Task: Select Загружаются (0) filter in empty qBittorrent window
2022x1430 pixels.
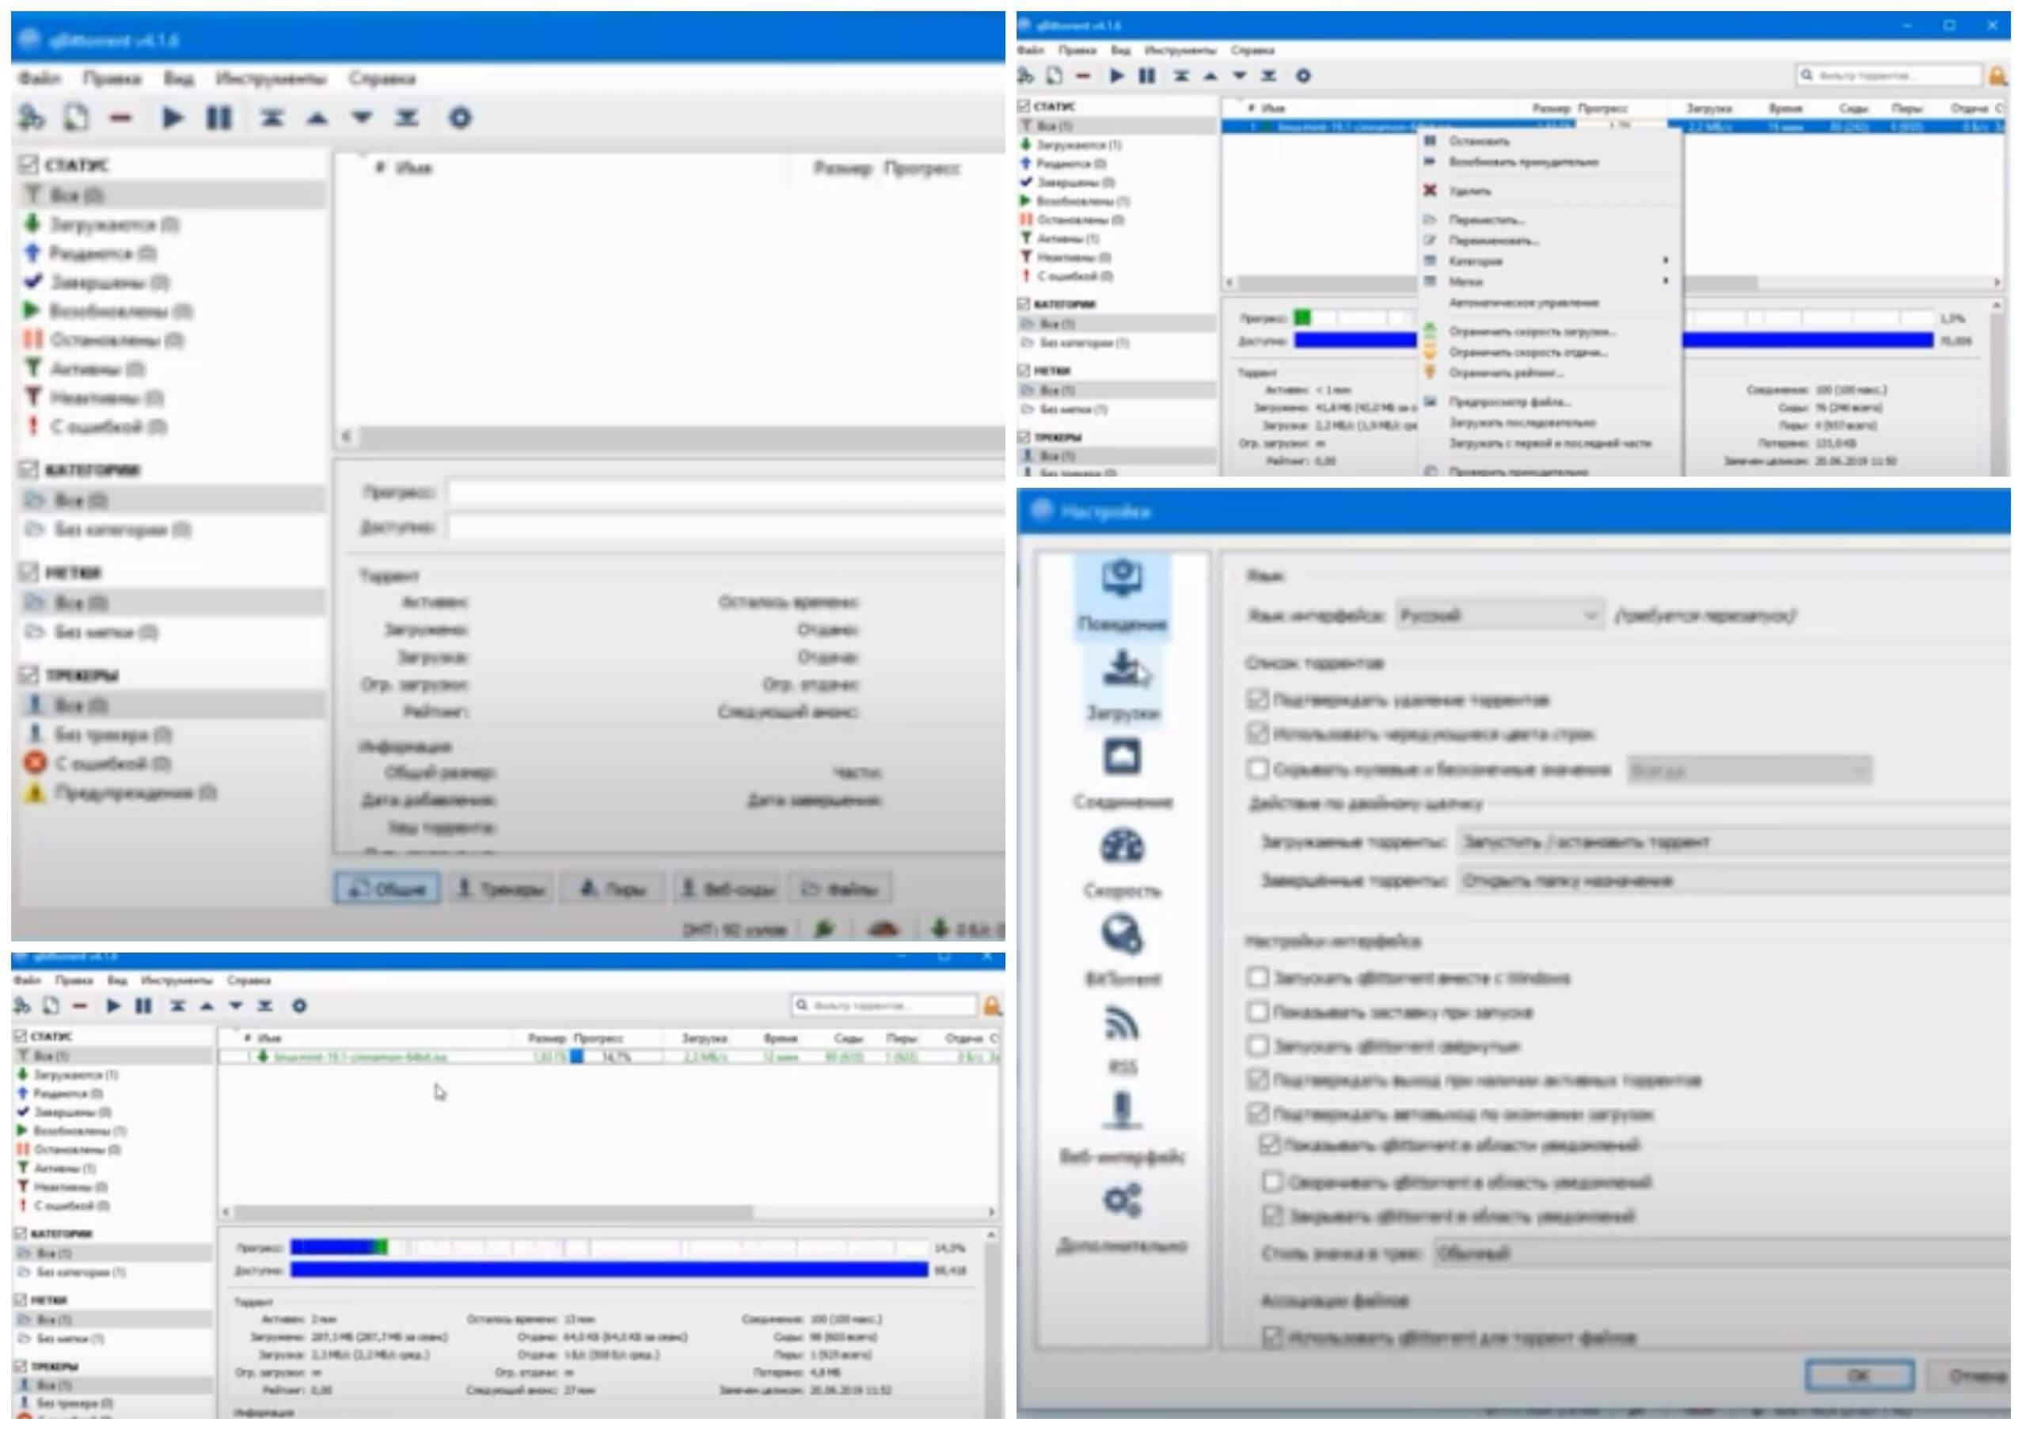Action: [x=115, y=225]
